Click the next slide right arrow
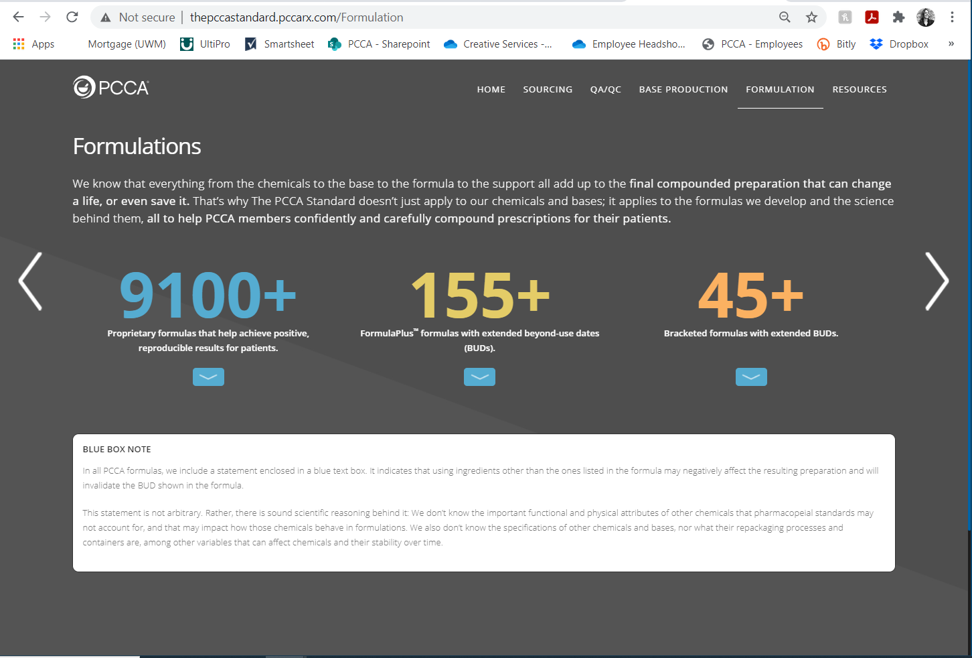 pos(937,281)
